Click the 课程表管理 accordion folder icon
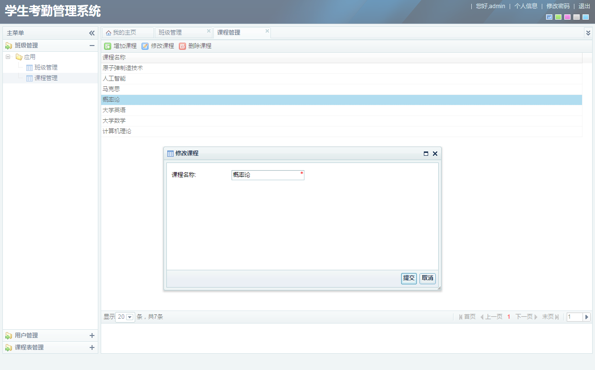This screenshot has width=595, height=370. (9, 347)
